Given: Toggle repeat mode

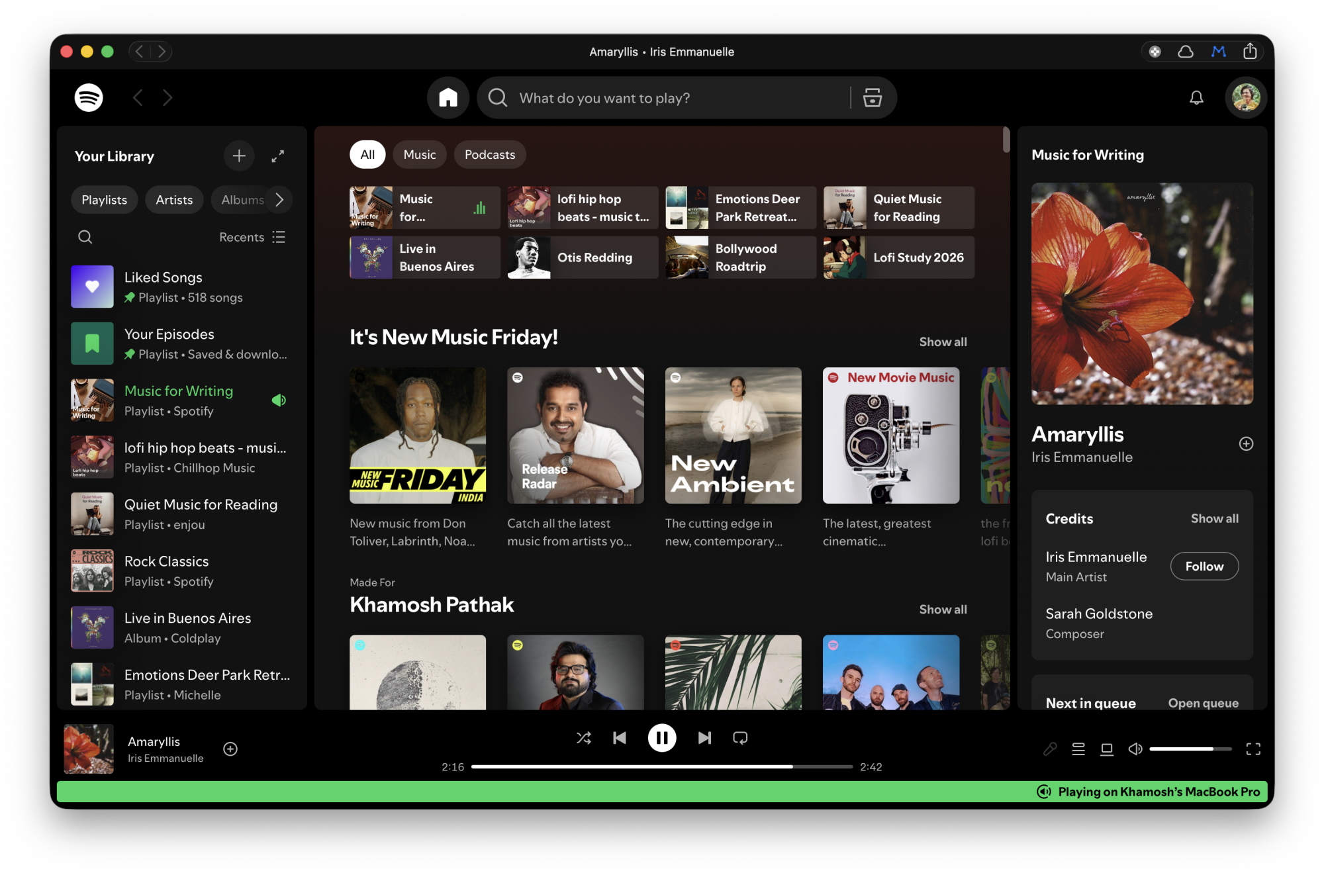Looking at the screenshot, I should [739, 737].
